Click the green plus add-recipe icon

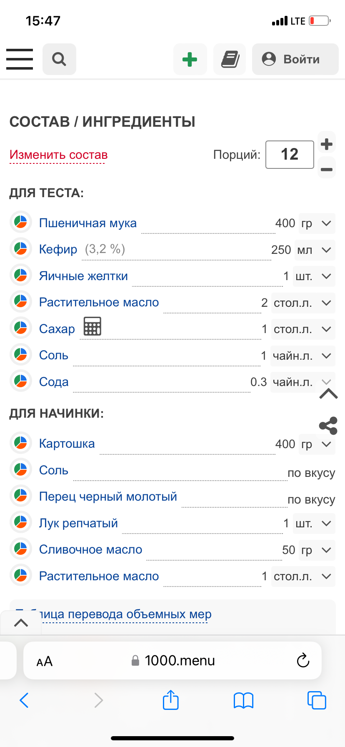click(190, 59)
